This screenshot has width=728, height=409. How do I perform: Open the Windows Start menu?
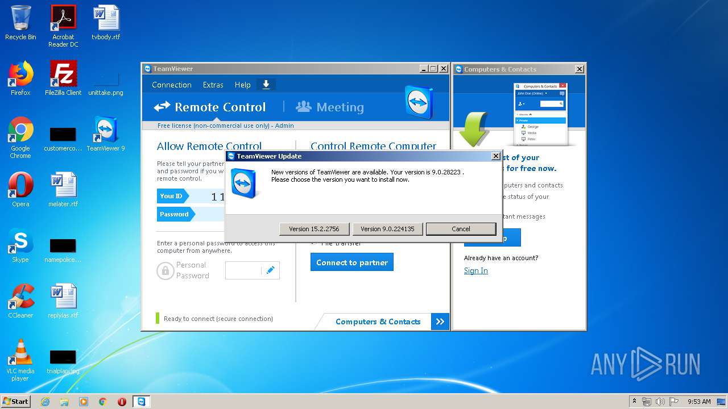tap(16, 401)
